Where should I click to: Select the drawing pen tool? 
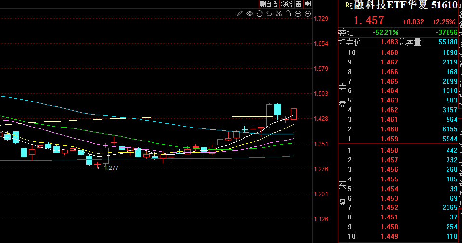240,13
